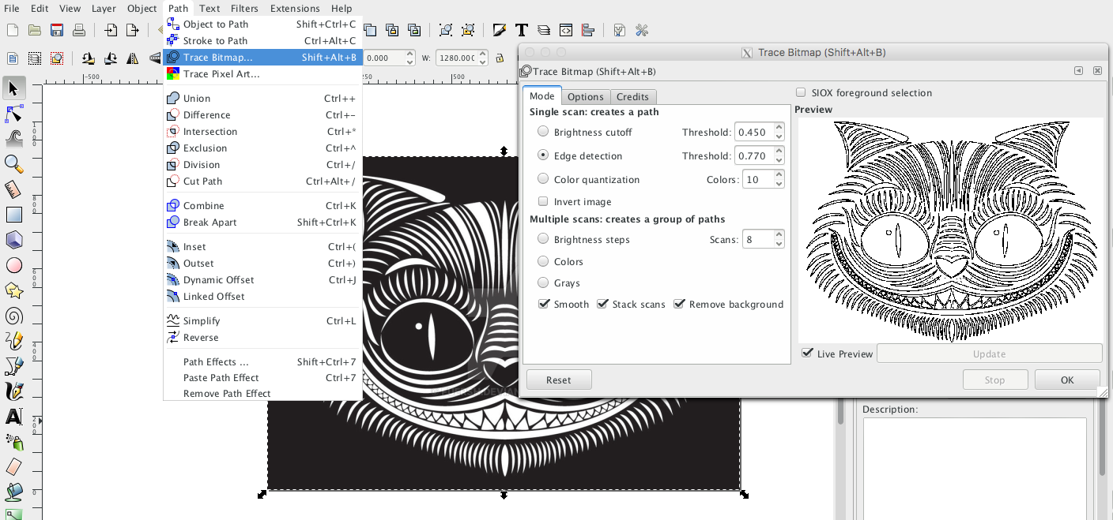
Task: Choose Trace Pixel Art menu item
Action: (x=262, y=74)
